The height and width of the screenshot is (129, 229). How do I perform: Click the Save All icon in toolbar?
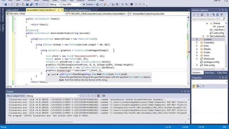(31, 5)
